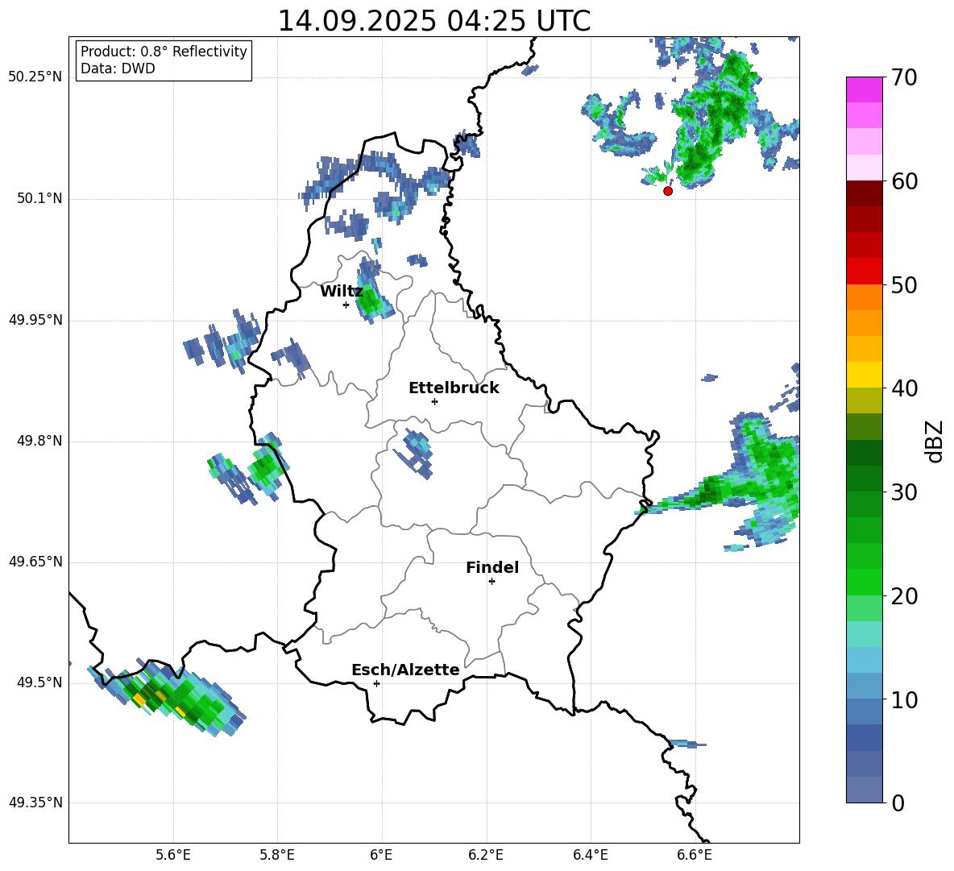
Task: Pick the dark maroon band just below 60 dBZ
Action: point(864,193)
